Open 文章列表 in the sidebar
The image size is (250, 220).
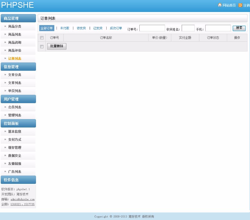point(15,83)
